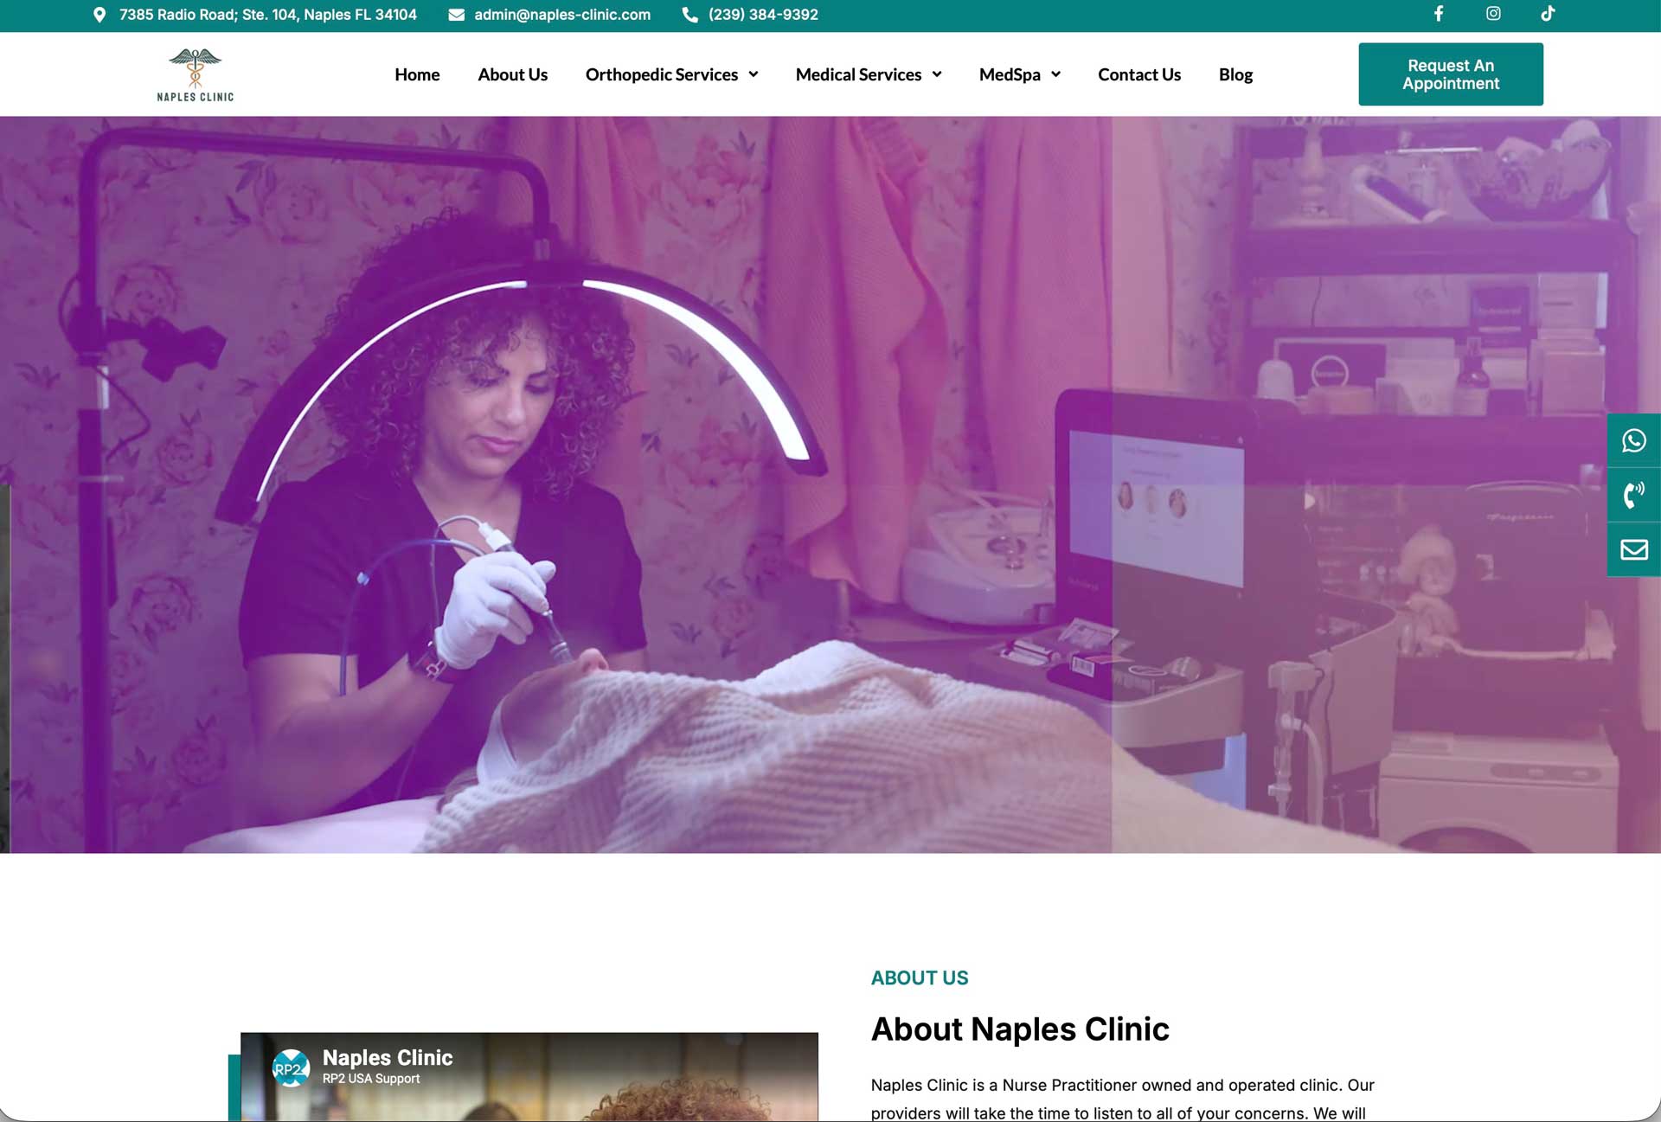Viewport: 1661px width, 1122px height.
Task: Click the teal ABOUT US label
Action: tap(920, 978)
